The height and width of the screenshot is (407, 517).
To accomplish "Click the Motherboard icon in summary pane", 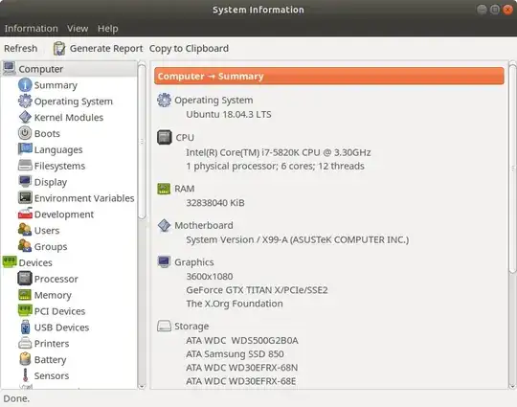I will (x=164, y=225).
